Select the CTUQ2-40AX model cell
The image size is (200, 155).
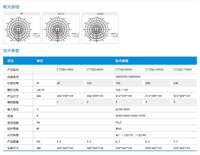coord(65,69)
